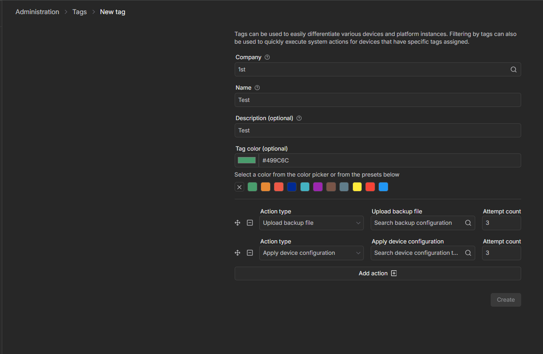543x354 pixels.
Task: Select the yellow preset color swatch
Action: [x=357, y=187]
